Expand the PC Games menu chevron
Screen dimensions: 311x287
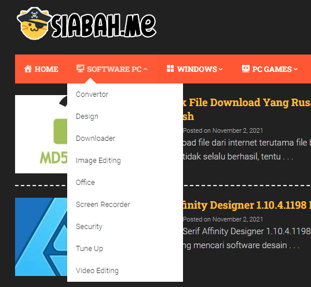[x=295, y=69]
